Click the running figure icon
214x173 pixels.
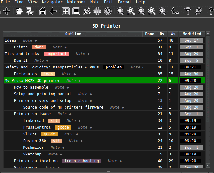point(175,11)
